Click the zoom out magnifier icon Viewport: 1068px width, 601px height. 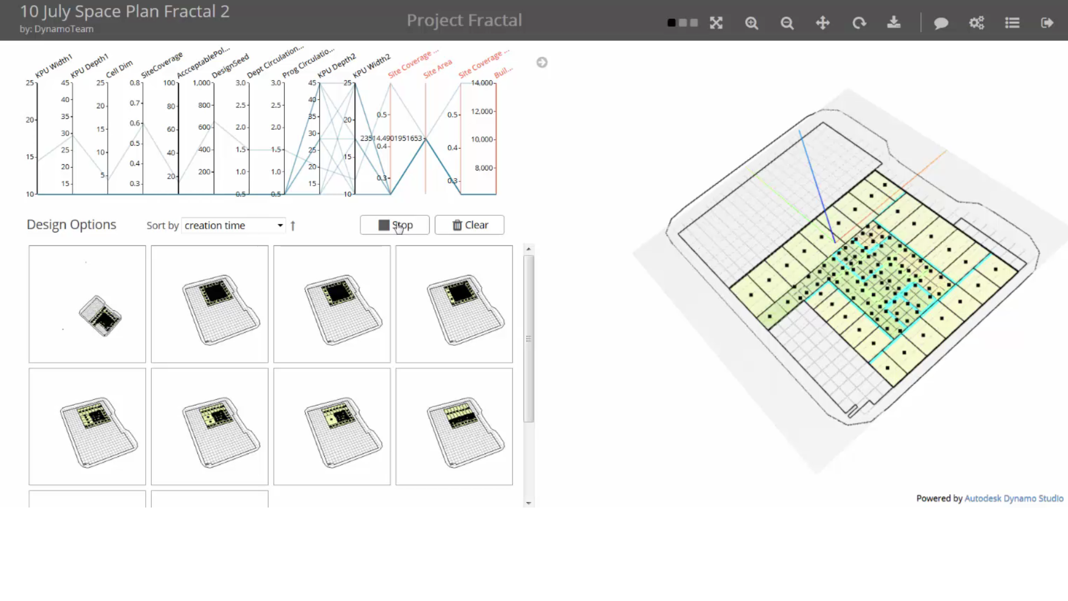tap(787, 23)
